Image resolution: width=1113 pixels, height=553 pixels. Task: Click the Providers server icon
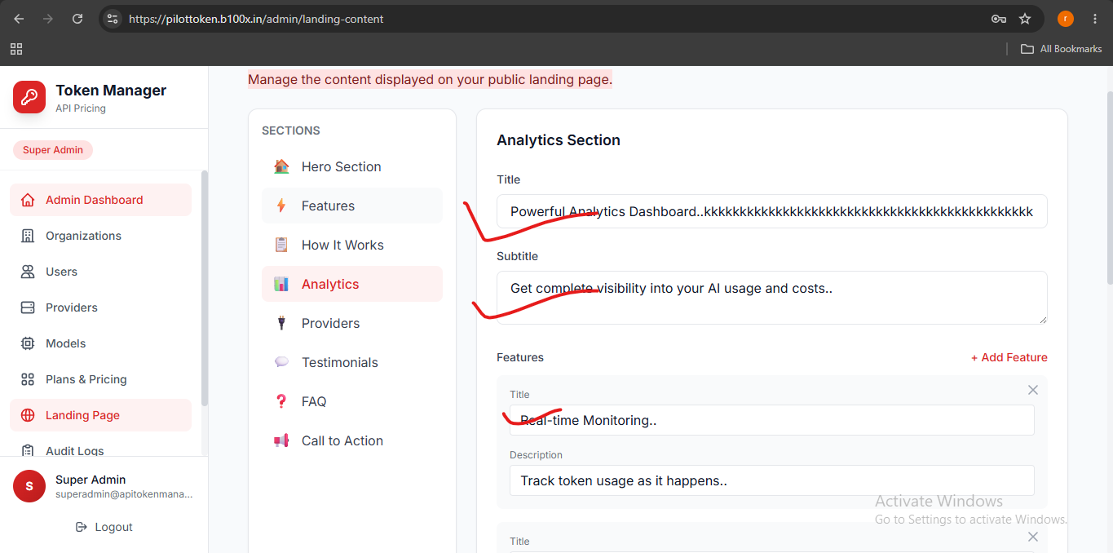[28, 307]
